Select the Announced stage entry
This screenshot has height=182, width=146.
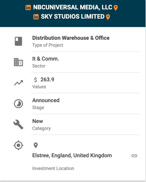point(46,100)
